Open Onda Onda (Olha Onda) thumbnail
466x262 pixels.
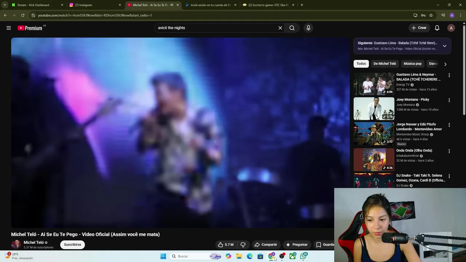374,159
